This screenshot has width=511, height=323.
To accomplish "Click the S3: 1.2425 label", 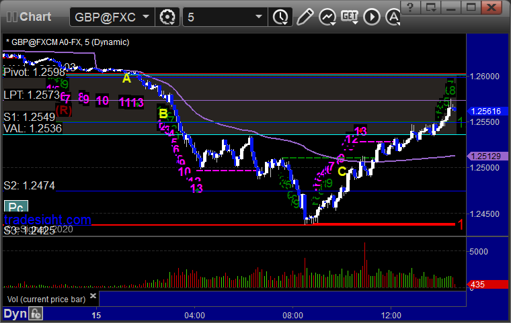I will click(x=30, y=230).
